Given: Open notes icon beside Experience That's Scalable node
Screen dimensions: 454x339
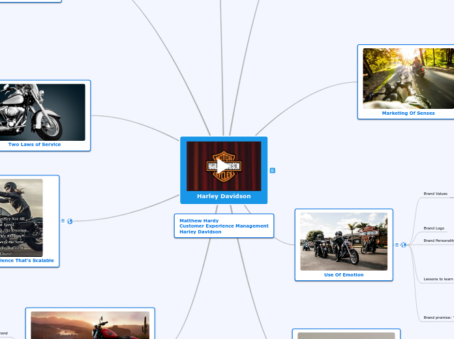Looking at the screenshot, I should [x=63, y=221].
